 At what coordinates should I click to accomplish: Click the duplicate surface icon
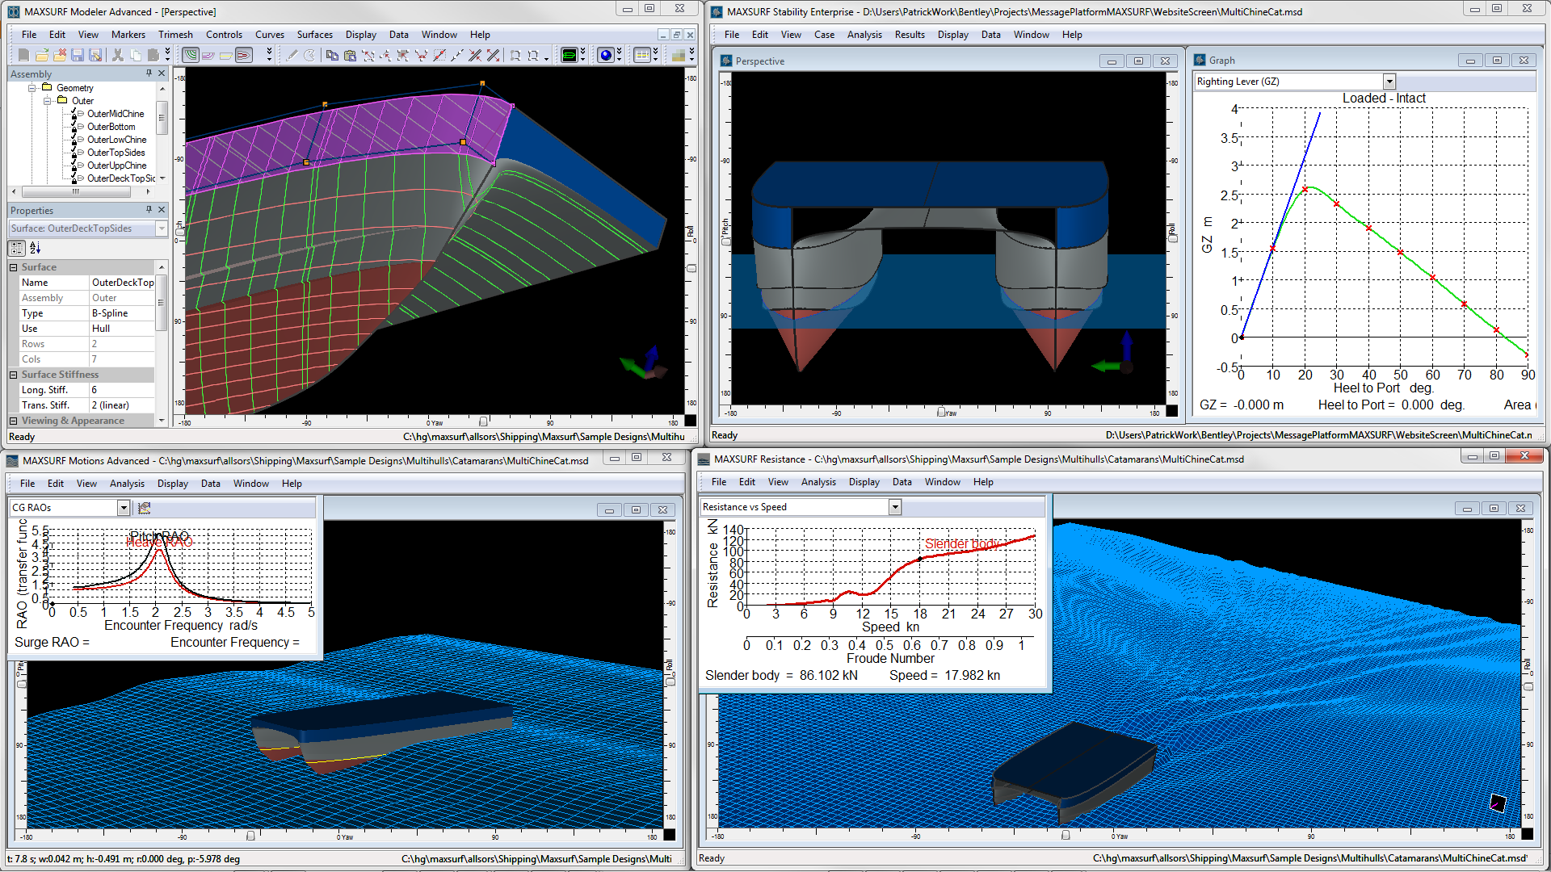click(332, 55)
